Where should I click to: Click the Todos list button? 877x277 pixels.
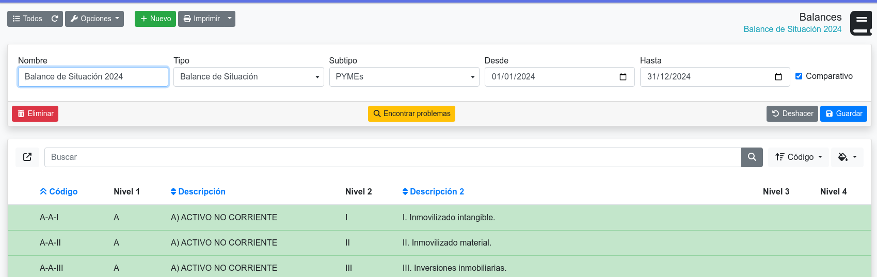[27, 19]
